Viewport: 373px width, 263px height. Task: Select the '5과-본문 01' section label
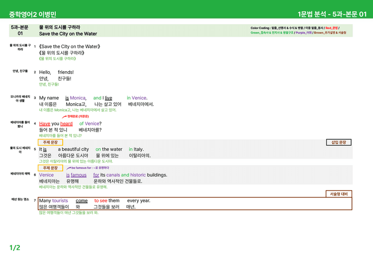[20, 31]
